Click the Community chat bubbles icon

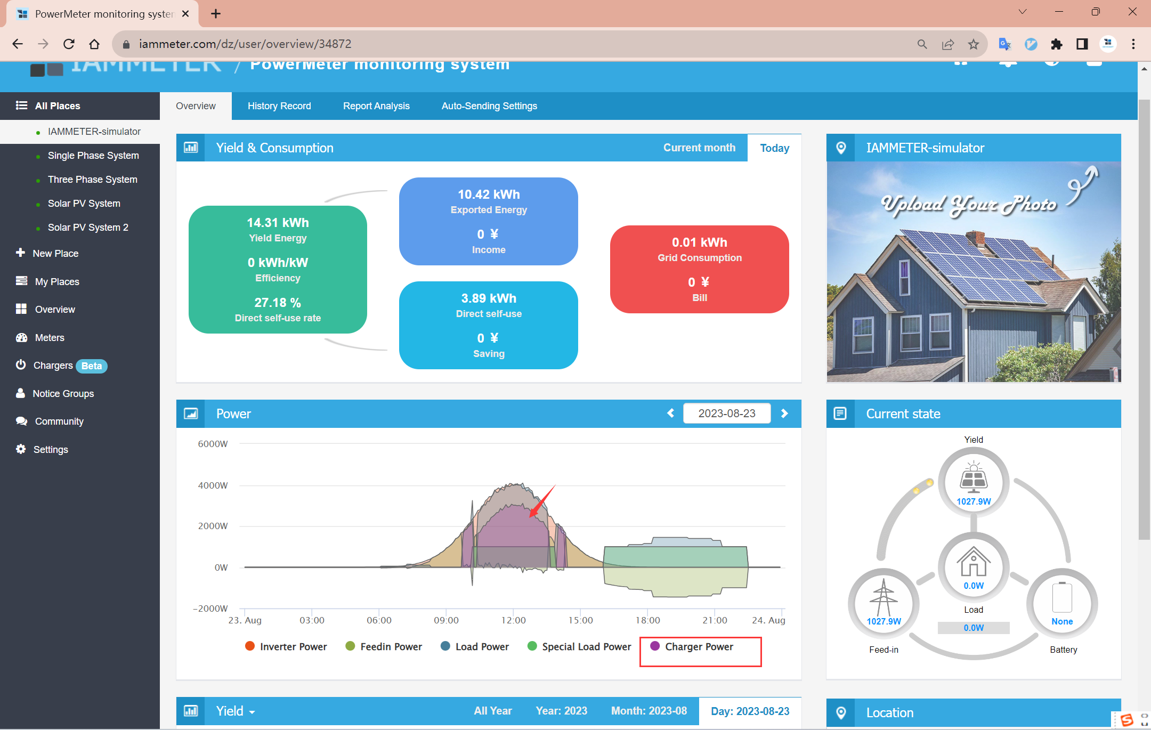tap(21, 421)
